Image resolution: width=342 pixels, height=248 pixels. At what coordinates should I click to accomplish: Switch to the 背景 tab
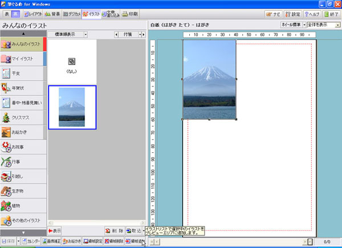tap(52, 13)
